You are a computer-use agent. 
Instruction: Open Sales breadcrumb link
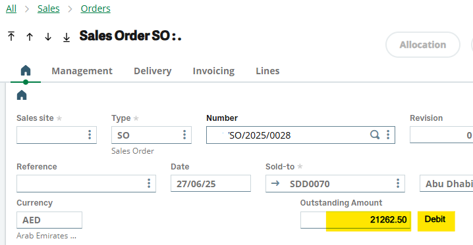point(49,9)
